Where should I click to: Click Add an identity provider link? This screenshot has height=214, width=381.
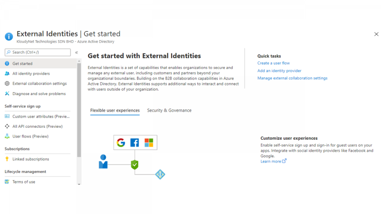[x=279, y=71]
